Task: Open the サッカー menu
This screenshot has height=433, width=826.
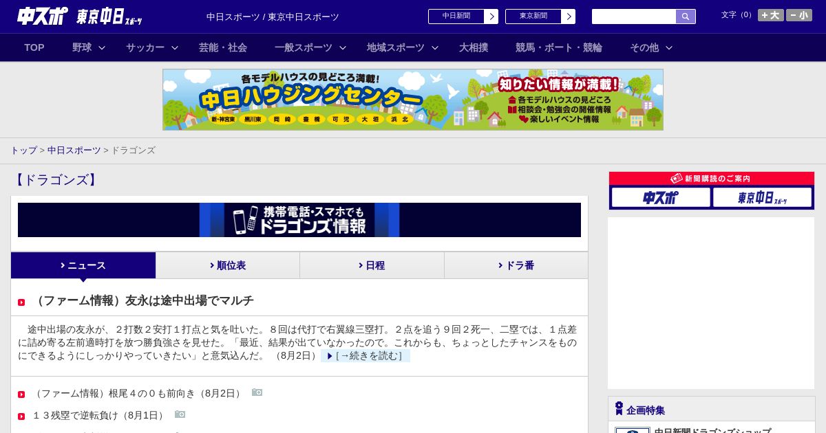Action: point(145,47)
